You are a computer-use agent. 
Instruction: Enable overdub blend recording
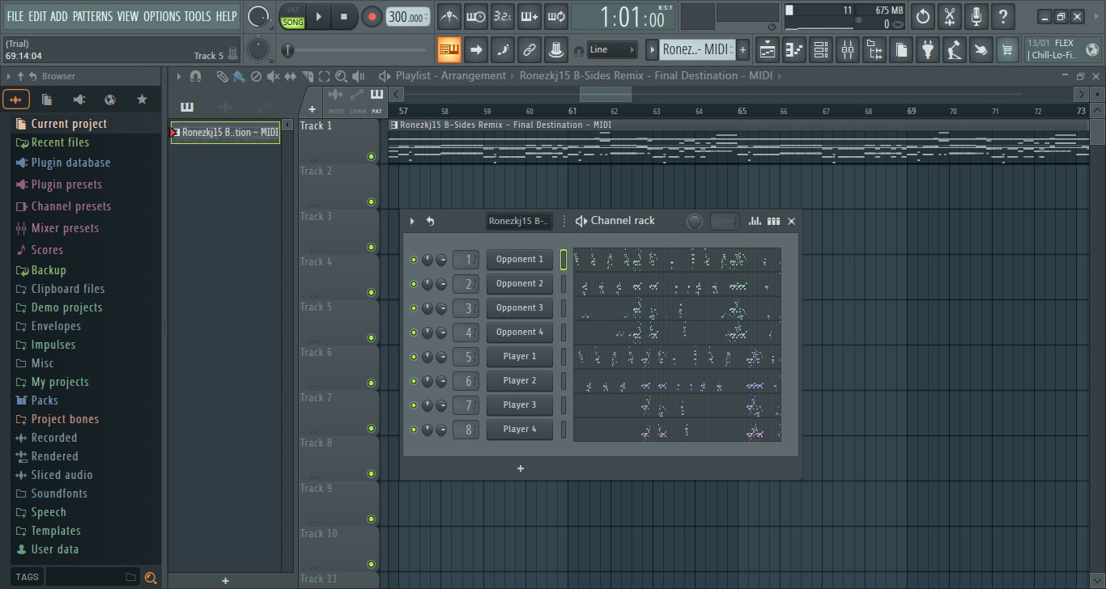point(530,16)
